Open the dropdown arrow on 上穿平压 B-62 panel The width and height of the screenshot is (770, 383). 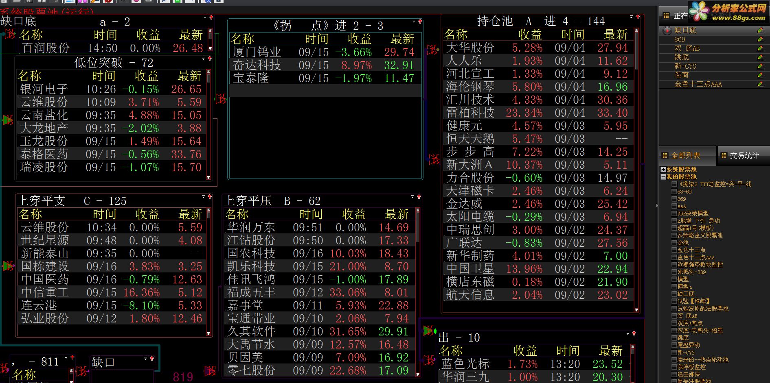coord(413,197)
